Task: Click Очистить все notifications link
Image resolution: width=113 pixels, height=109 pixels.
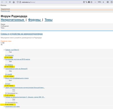Action: coord(5,11)
